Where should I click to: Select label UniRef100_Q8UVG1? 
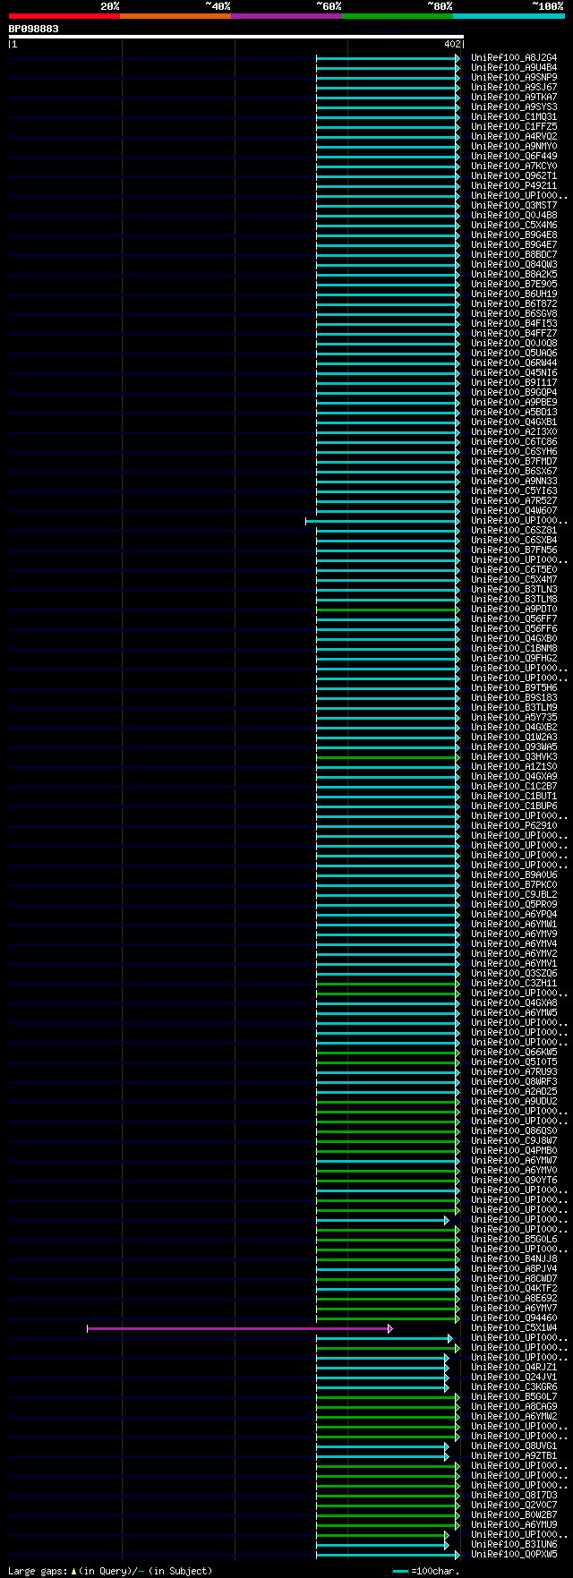[x=514, y=1446]
